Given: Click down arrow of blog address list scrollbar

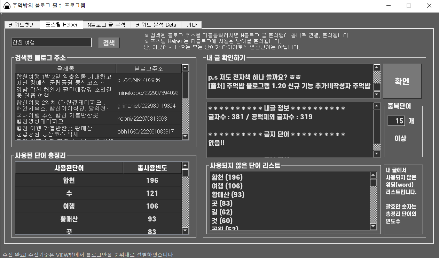Looking at the screenshot, I should 185,136.
